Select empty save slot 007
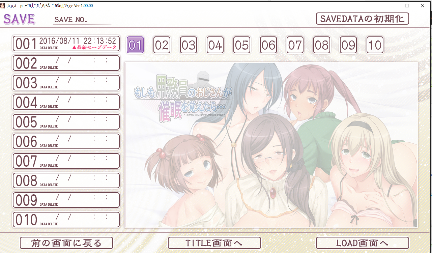 click(x=66, y=161)
